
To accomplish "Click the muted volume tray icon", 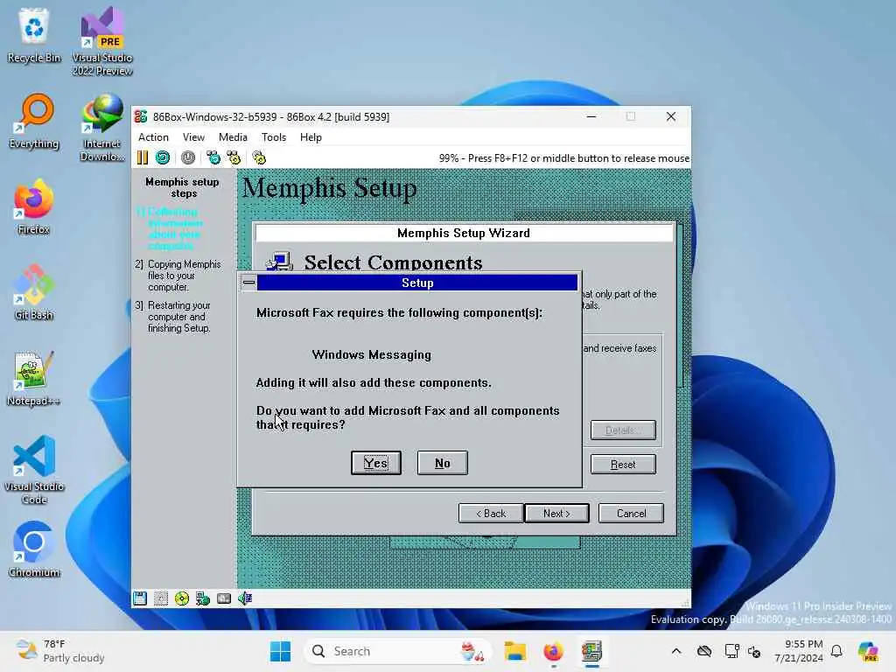I will 754,651.
